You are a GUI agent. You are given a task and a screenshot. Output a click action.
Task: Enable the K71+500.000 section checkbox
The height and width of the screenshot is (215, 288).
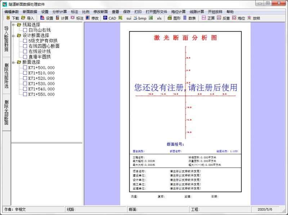(24, 67)
